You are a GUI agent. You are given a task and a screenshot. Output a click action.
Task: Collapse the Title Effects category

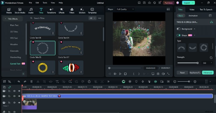5,19
